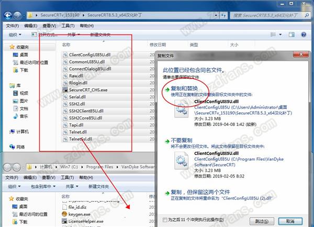Close the 复制文件 dialog

coord(300,54)
